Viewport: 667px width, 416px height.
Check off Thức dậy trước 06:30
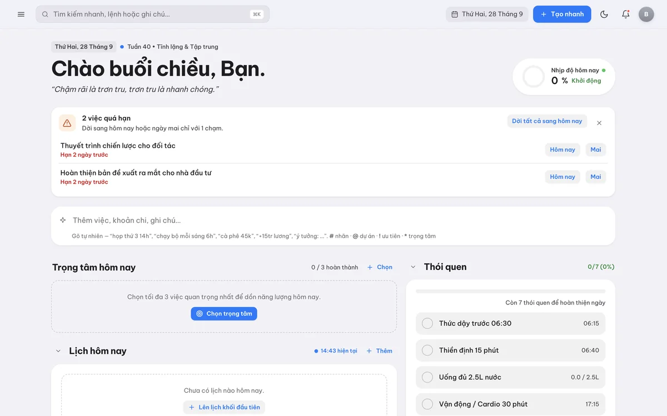tap(427, 323)
